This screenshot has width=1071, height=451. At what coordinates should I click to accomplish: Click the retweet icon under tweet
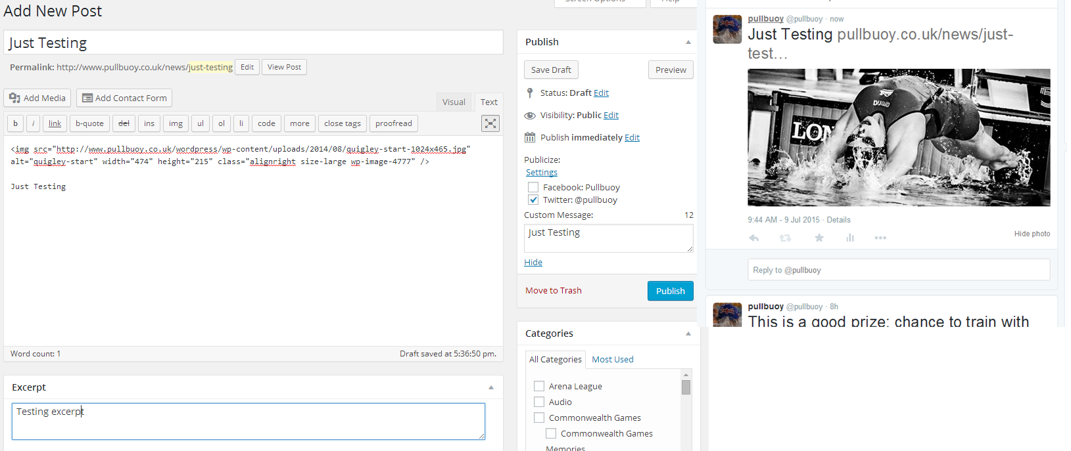click(785, 238)
